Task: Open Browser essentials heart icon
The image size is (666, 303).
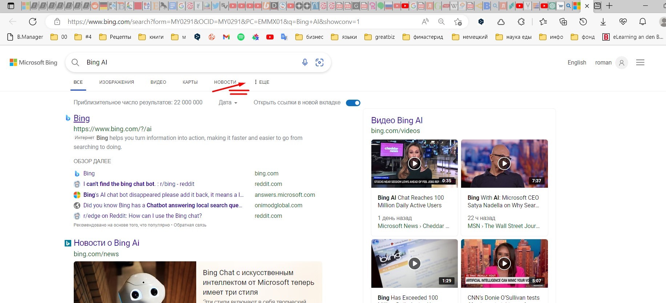Action: 623,22
